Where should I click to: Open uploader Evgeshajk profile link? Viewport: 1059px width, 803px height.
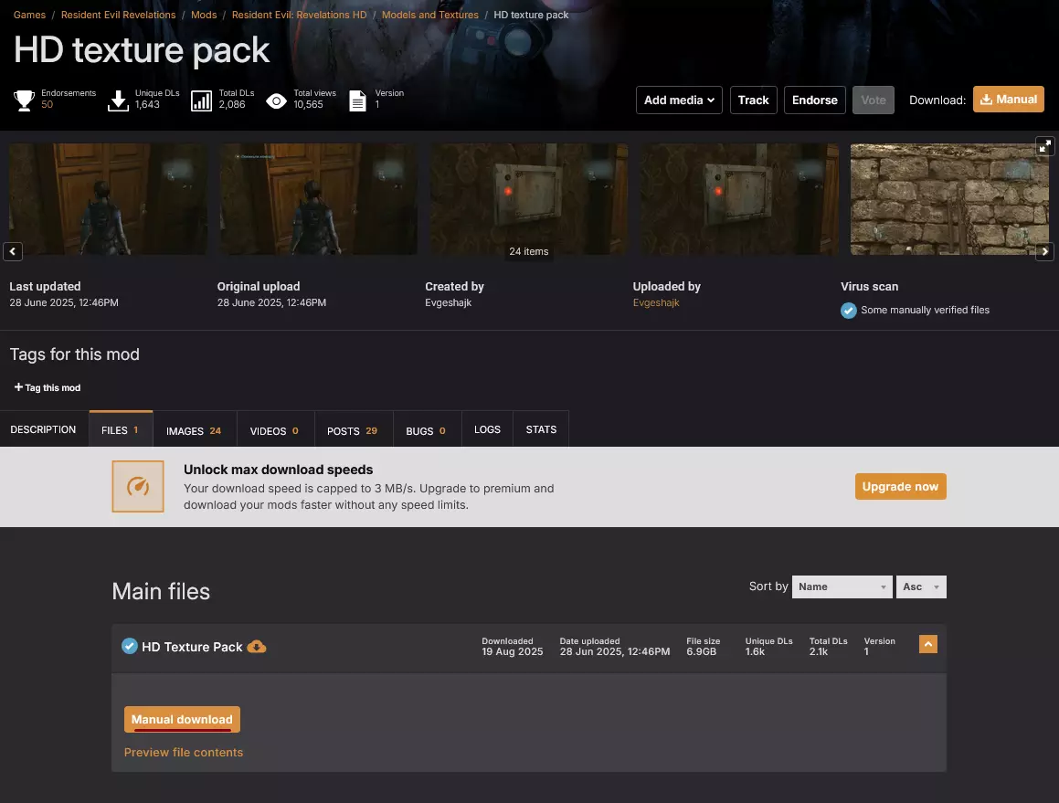(656, 302)
